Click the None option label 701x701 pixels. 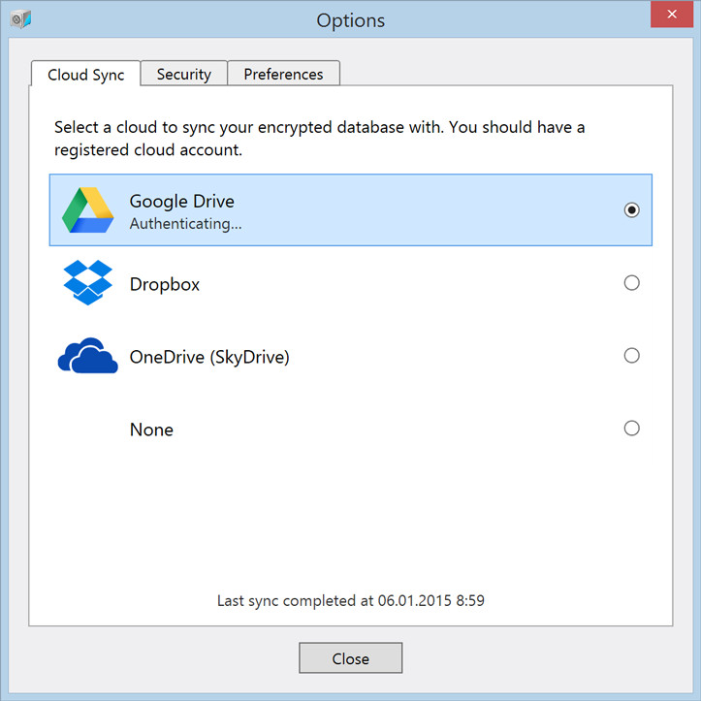[x=151, y=430]
